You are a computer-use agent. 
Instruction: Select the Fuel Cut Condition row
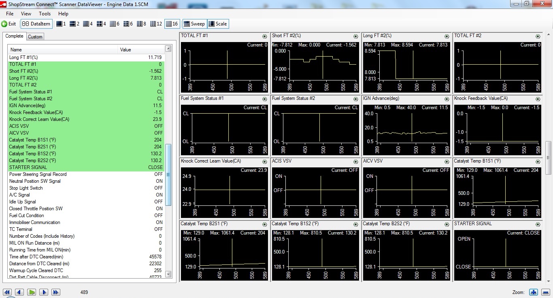[87, 216]
